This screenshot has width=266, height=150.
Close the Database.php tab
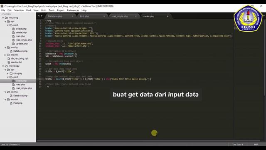point(72,16)
